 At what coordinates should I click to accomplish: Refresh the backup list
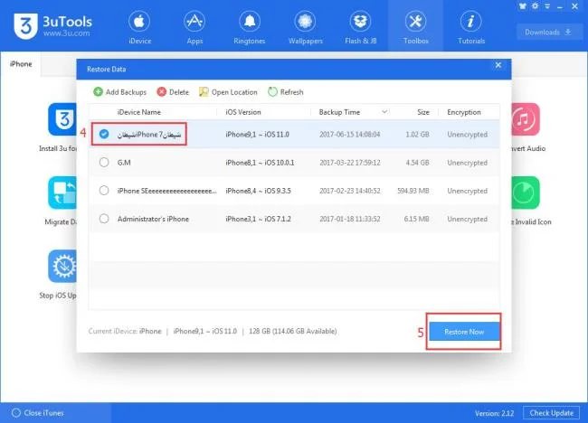286,92
